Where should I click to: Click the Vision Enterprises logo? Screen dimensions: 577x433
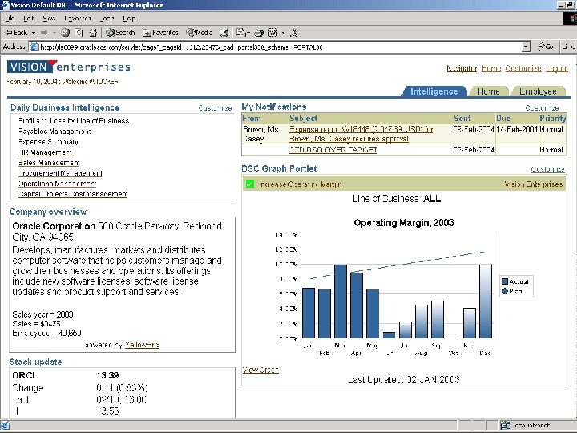(x=69, y=67)
